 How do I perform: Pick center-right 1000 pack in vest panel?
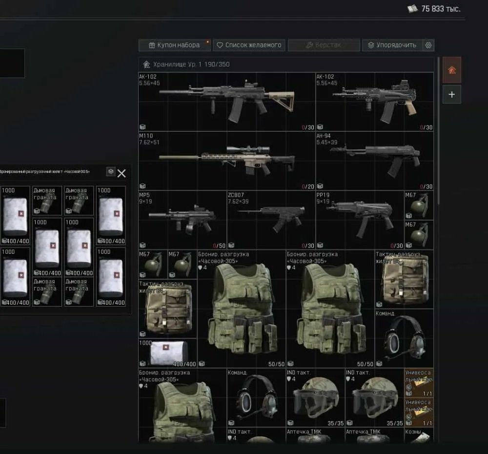tap(79, 247)
